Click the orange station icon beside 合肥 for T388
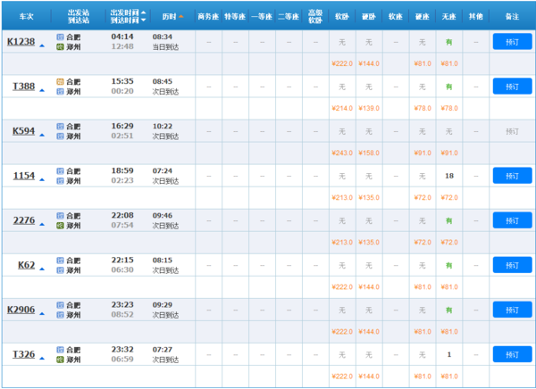The width and height of the screenshot is (536, 389). [60, 81]
